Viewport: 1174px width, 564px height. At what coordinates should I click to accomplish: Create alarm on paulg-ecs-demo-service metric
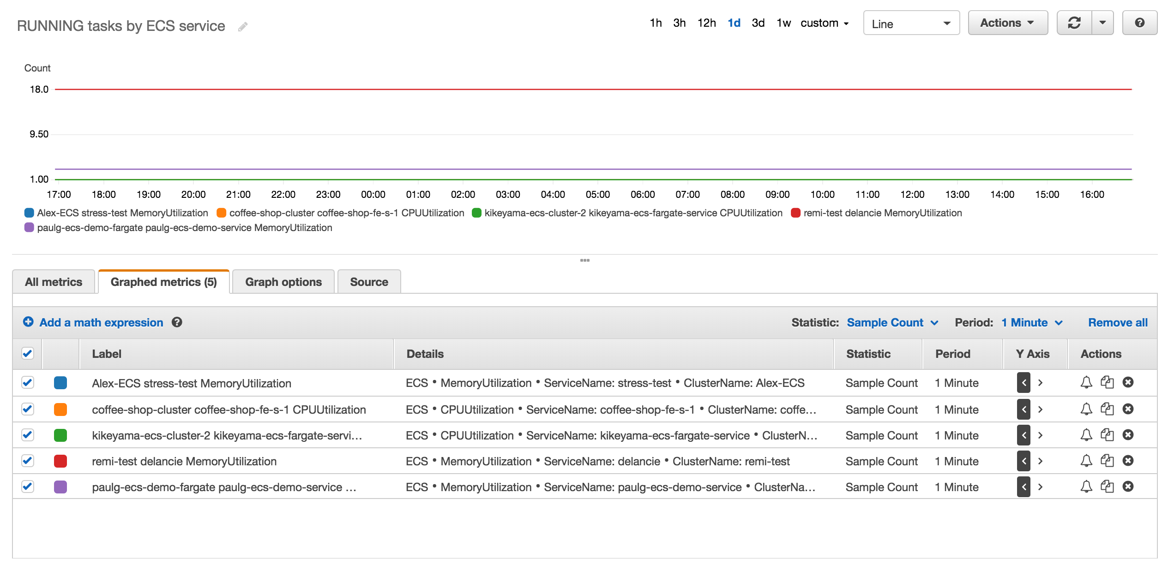1086,487
